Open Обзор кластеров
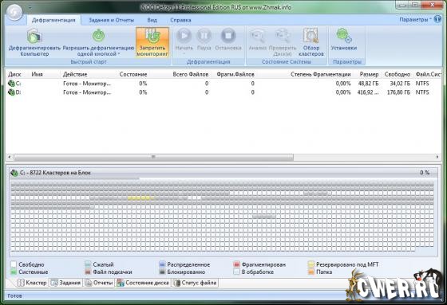The width and height of the screenshot is (447, 305). pos(311,42)
